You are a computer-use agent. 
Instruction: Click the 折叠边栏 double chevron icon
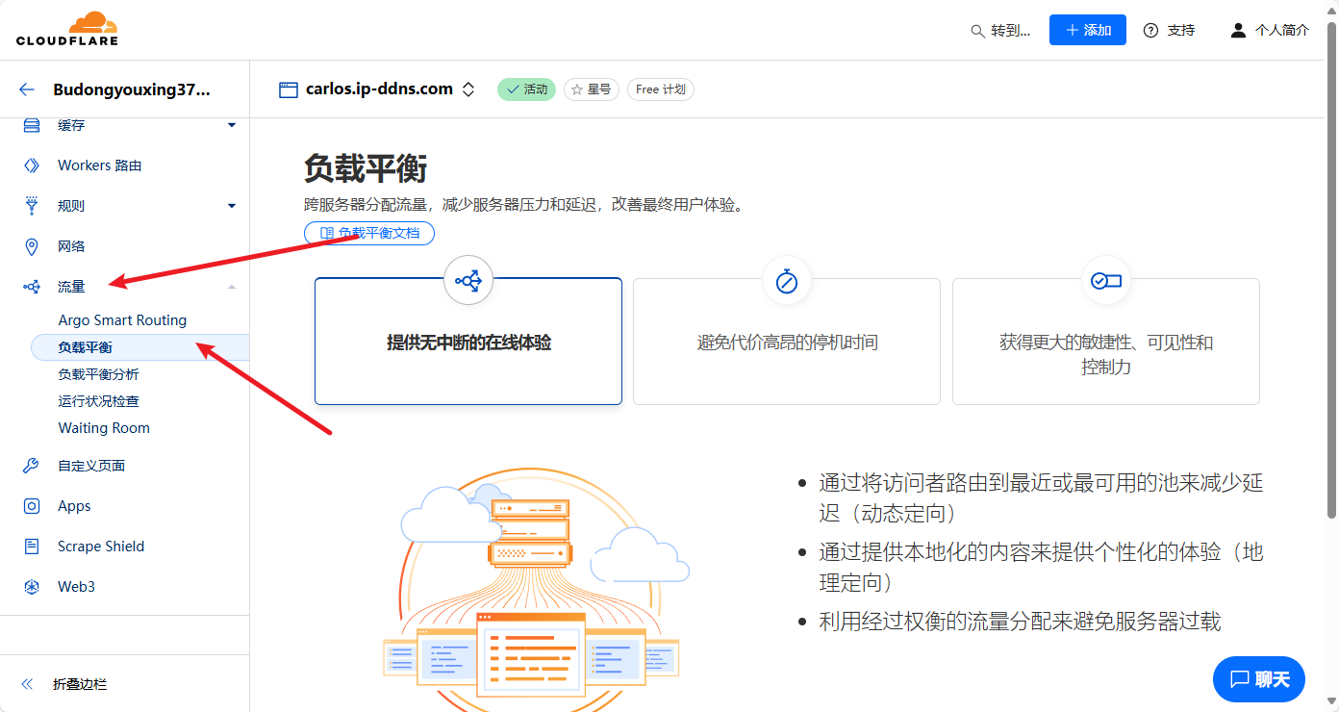[27, 684]
